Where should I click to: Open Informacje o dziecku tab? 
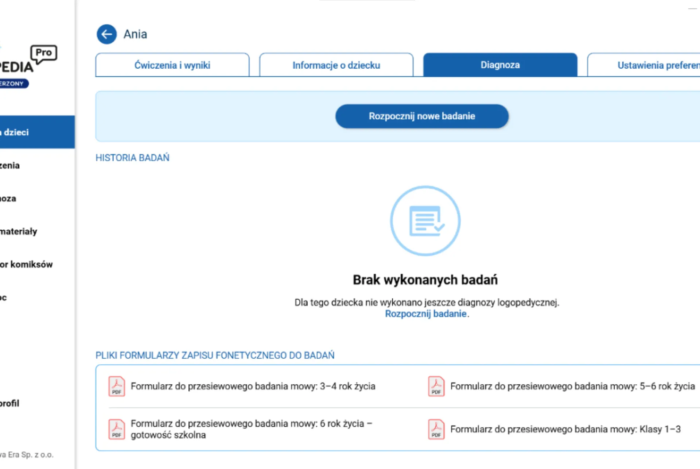click(336, 65)
